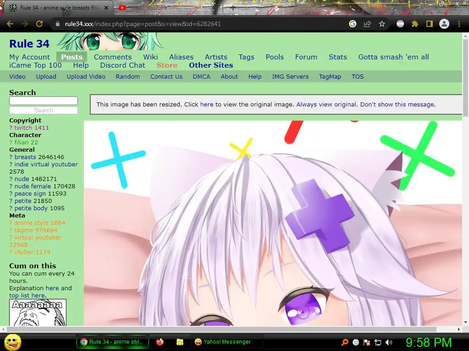Open the Video subnav link
Image resolution: width=469 pixels, height=351 pixels.
(x=17, y=77)
